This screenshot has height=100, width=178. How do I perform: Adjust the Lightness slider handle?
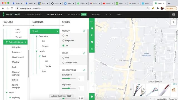(69, 88)
